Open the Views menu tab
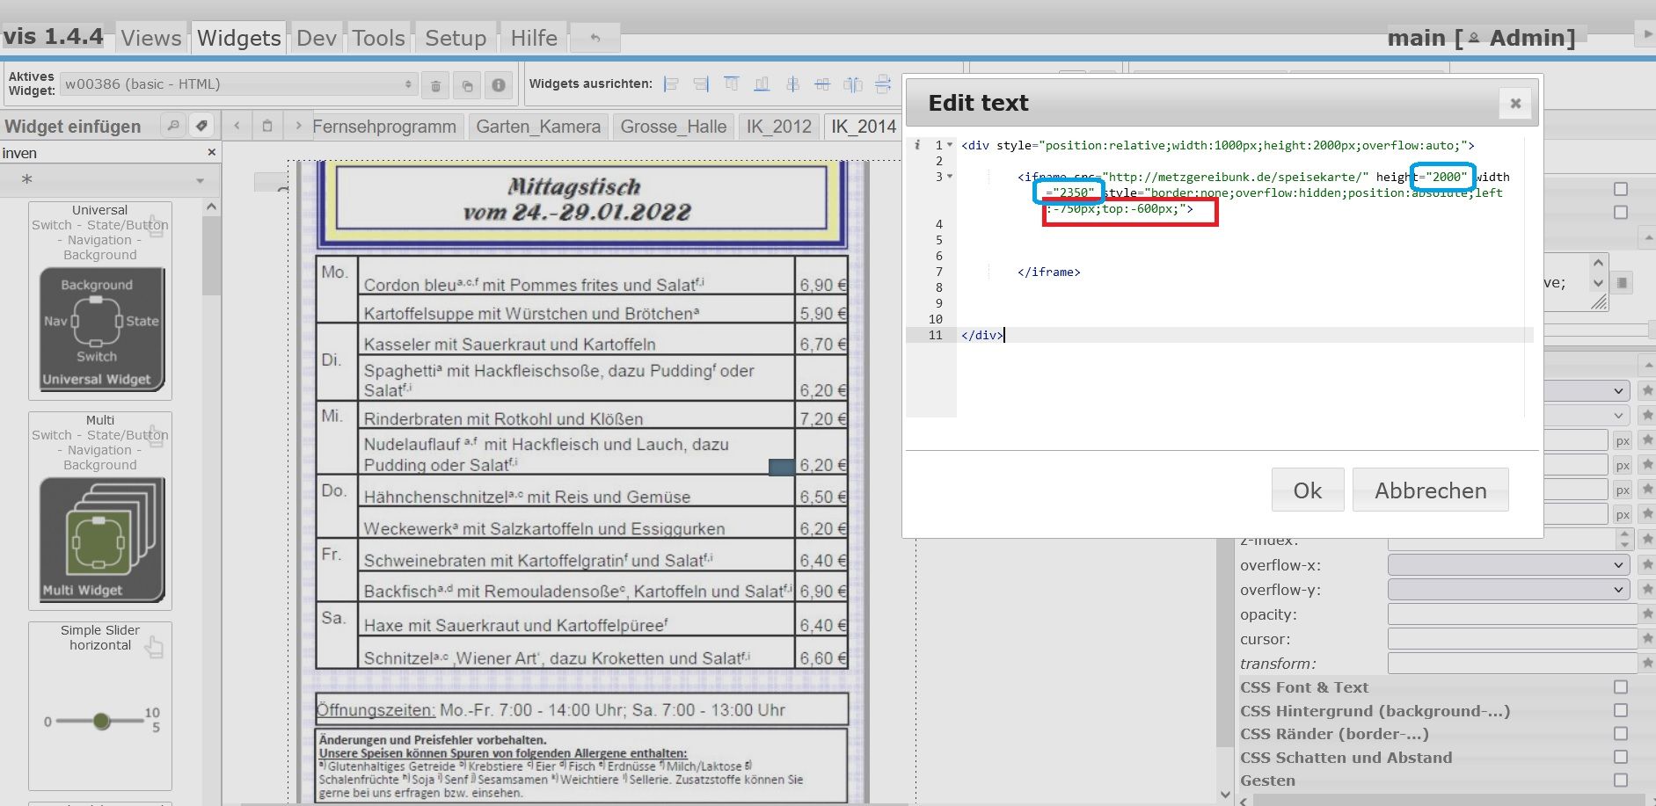 [151, 38]
